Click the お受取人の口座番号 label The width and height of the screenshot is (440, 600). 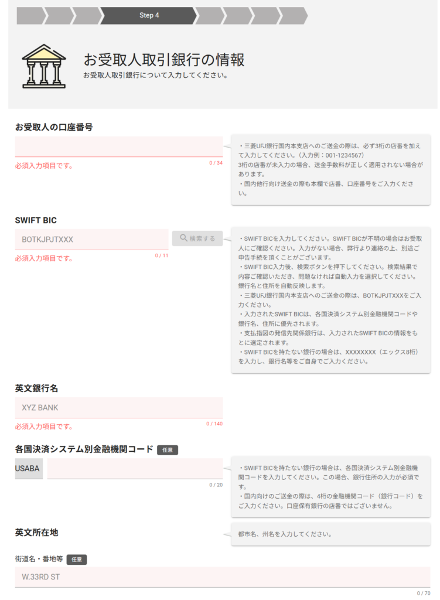(53, 127)
